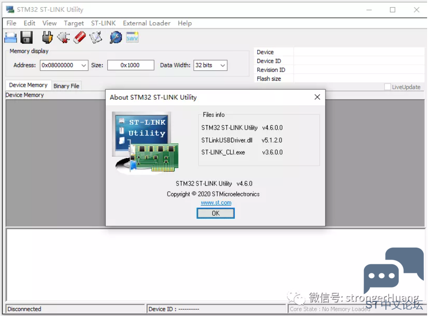Open the Help menu
Viewport: 429px width, 316px height.
tap(185, 23)
